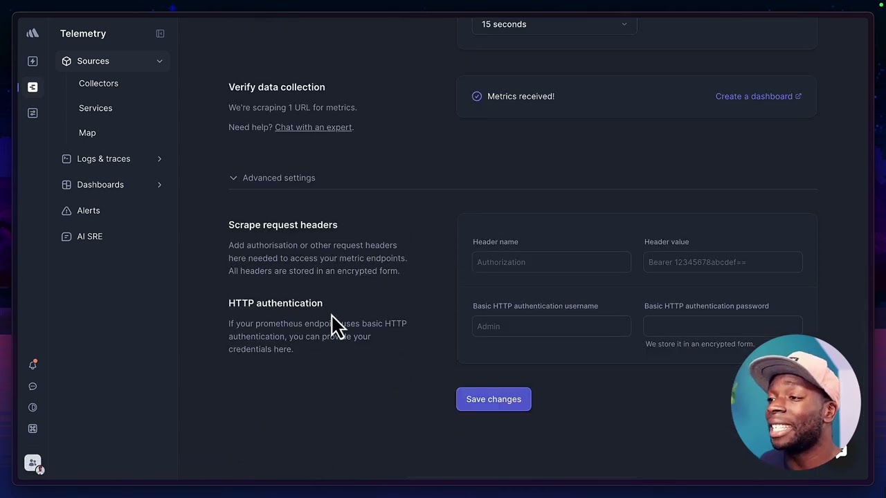This screenshot has width=886, height=498.
Task: Open Alerts in the sidebar
Action: (88, 210)
